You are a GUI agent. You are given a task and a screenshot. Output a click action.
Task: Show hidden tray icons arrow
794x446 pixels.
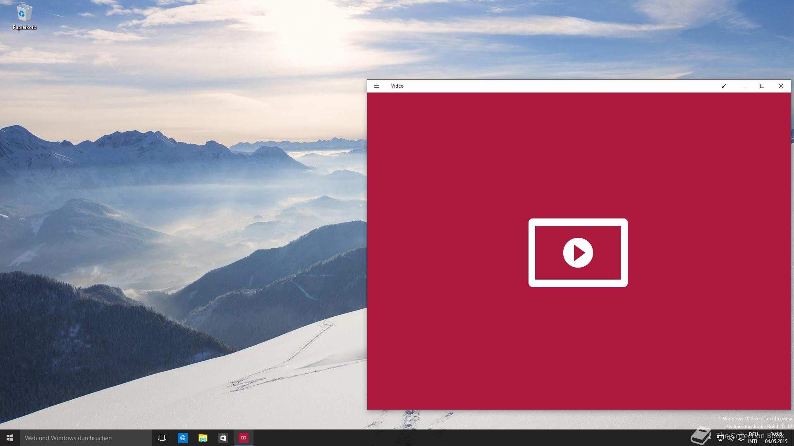710,438
